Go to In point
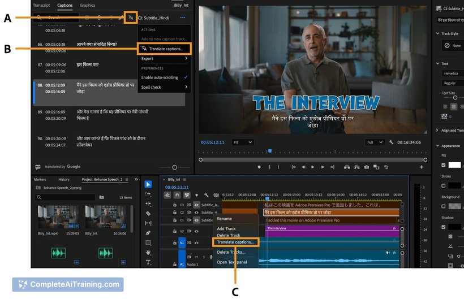Viewport: 464px width, 299px height. [293, 167]
